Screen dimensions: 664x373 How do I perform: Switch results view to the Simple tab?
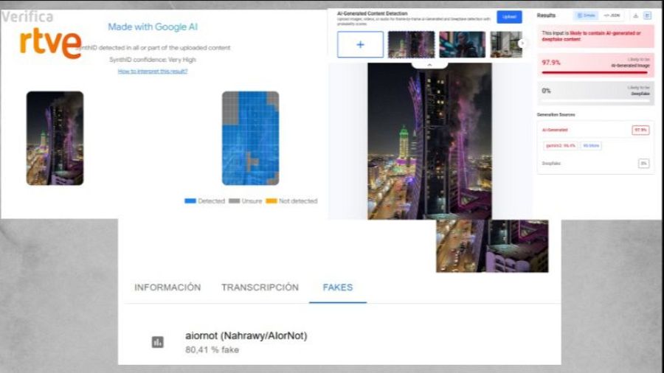tap(586, 15)
